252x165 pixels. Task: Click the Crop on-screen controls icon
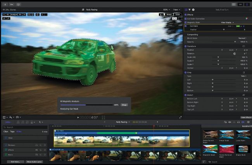(243, 72)
